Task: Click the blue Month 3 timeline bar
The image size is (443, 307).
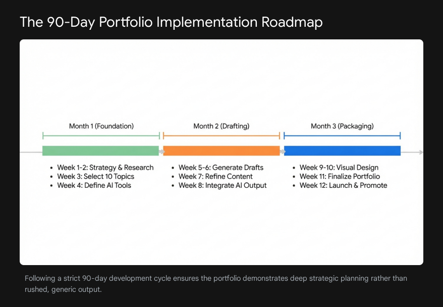Action: [342, 150]
